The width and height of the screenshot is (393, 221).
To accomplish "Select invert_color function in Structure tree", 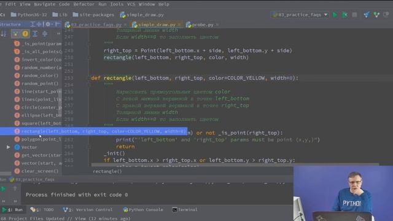I will pyautogui.click(x=38, y=60).
